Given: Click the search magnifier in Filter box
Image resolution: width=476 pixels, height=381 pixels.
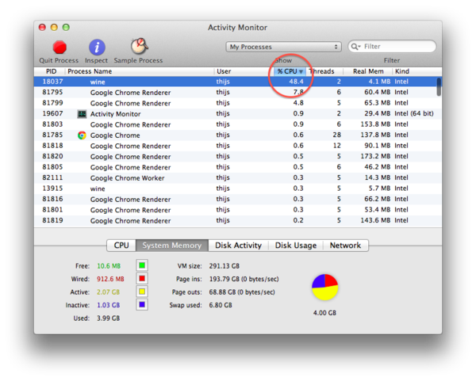Looking at the screenshot, I should 355,47.
